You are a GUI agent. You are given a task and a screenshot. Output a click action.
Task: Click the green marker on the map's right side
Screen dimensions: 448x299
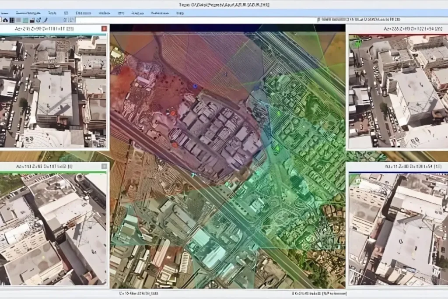pos(277,149)
